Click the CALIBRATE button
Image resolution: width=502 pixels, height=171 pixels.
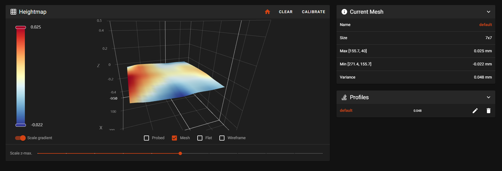(313, 12)
